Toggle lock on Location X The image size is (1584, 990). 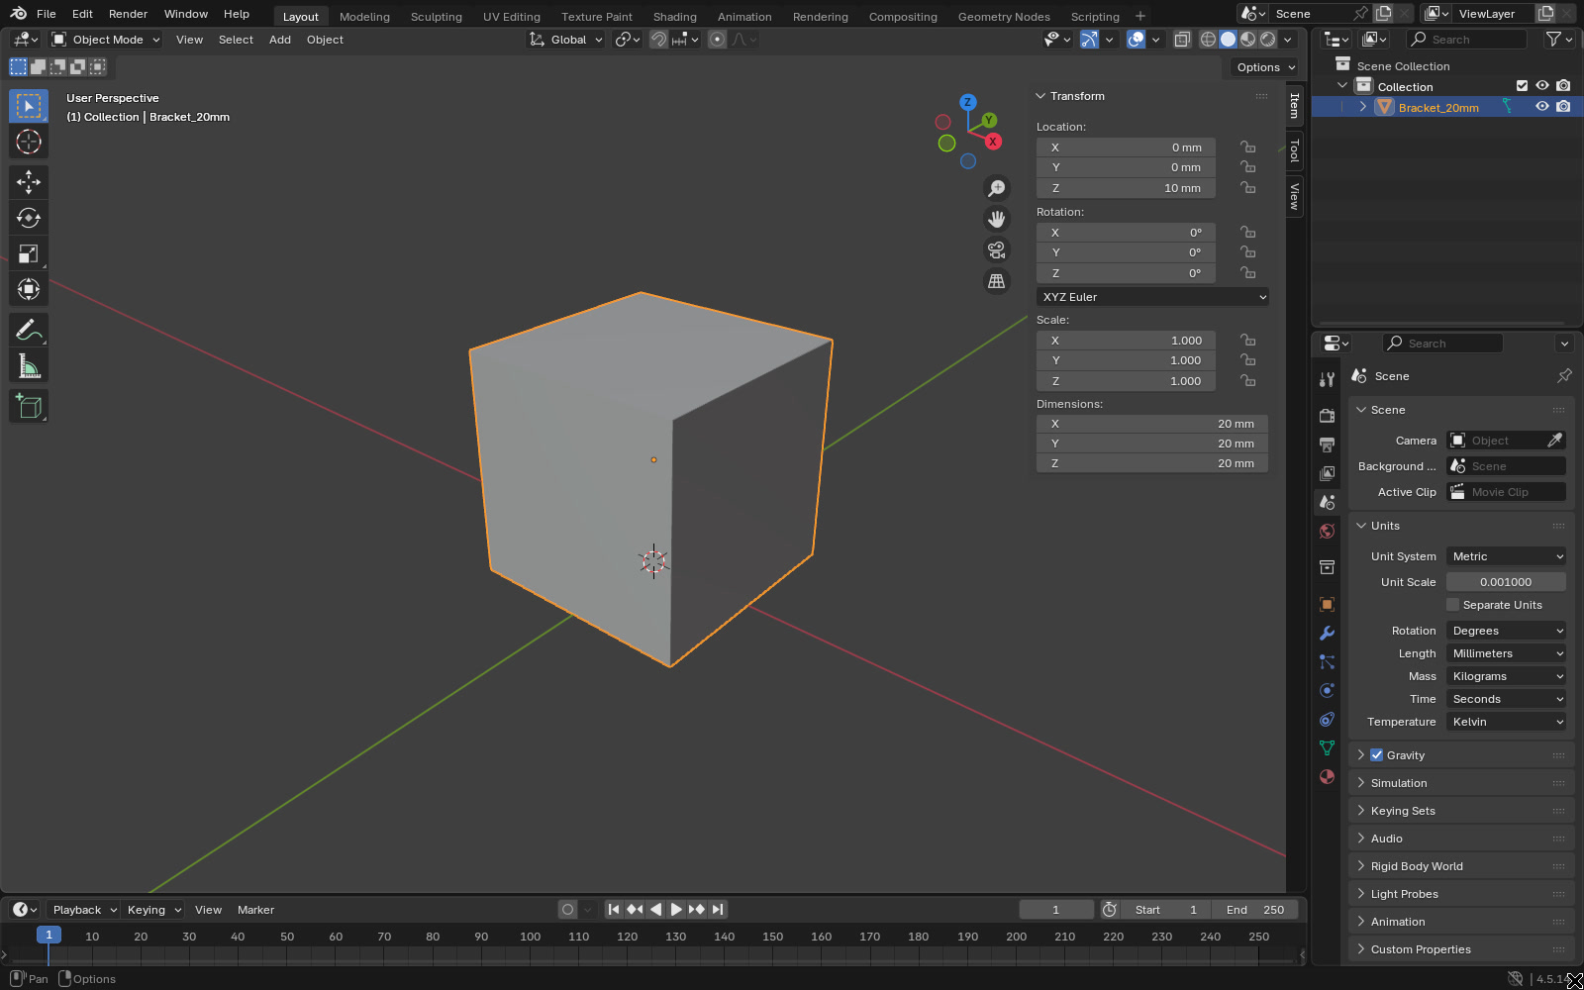click(1248, 147)
